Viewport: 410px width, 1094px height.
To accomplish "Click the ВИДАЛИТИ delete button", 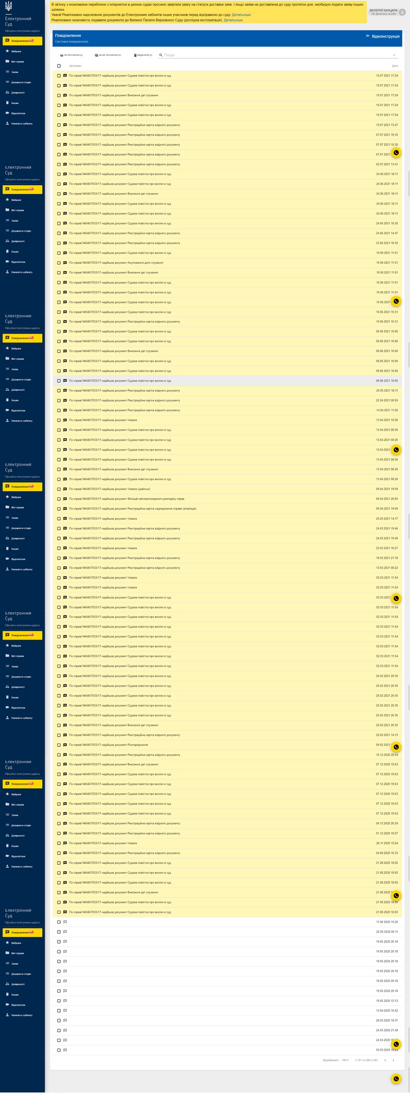I will [x=143, y=55].
